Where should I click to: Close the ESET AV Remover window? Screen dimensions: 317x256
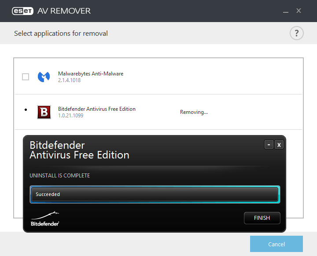pyautogui.click(x=299, y=11)
